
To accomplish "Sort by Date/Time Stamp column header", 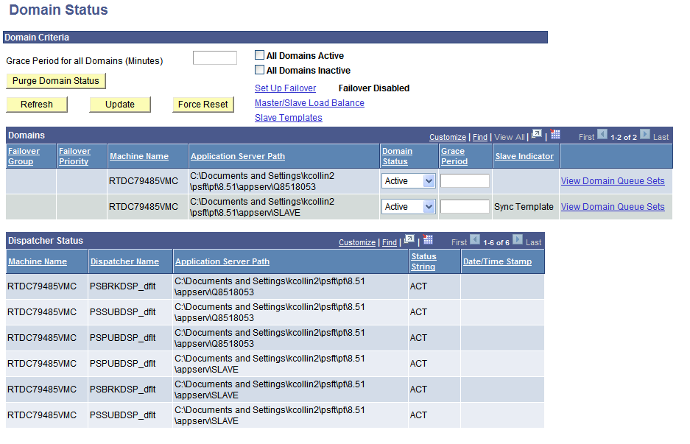I will [x=497, y=261].
